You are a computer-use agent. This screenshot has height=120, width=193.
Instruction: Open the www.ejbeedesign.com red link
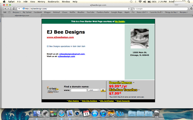click(x=60, y=37)
